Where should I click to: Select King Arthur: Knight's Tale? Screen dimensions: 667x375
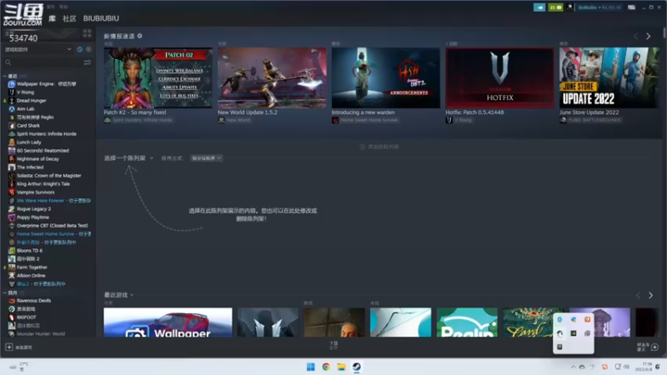point(43,184)
